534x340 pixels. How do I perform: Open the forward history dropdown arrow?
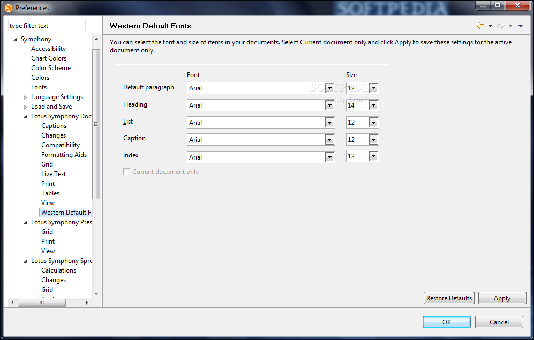(510, 26)
